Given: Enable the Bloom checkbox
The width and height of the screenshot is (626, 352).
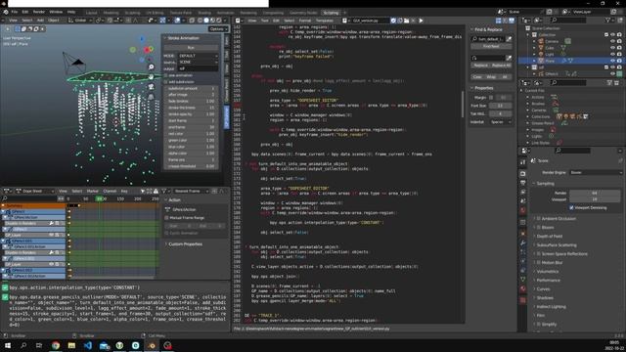Looking at the screenshot, I should [539, 228].
